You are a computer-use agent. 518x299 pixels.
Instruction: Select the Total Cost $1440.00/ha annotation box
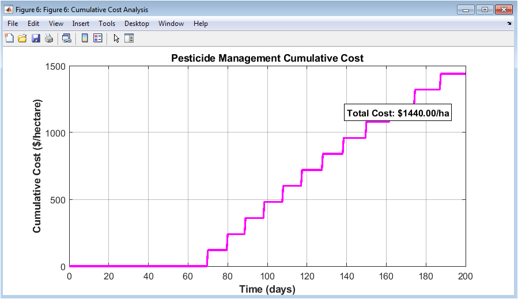pyautogui.click(x=398, y=113)
